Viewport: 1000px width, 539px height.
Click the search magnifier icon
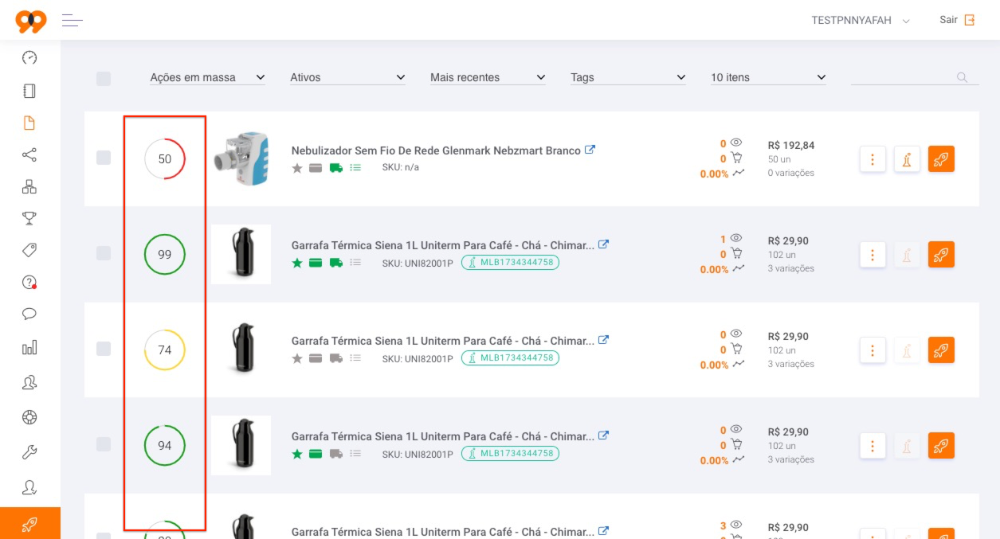(963, 77)
